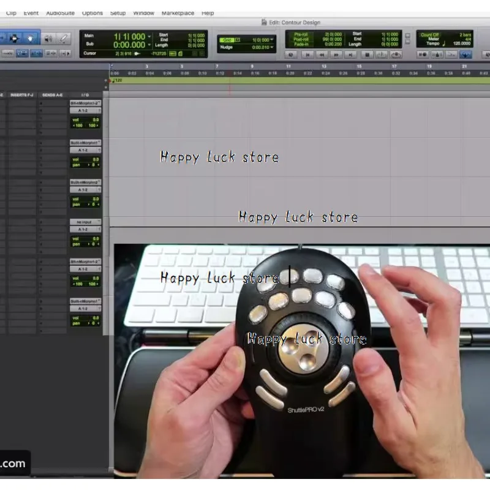This screenshot has width=490, height=490.
Task: Click the waveform icon in the Cursor row
Action: (x=137, y=53)
